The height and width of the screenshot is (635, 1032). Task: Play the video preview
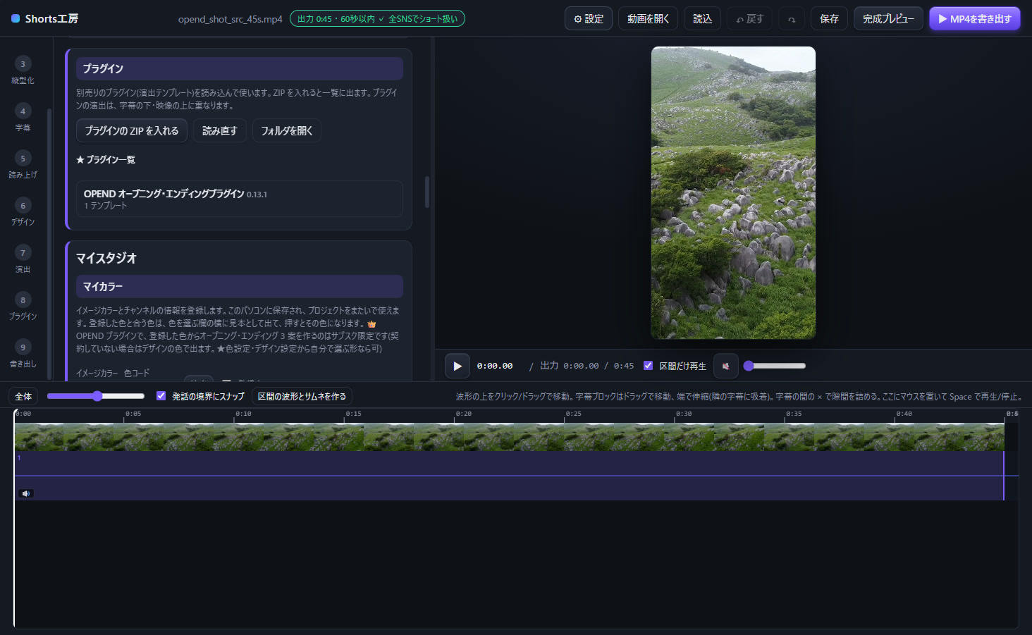(457, 366)
